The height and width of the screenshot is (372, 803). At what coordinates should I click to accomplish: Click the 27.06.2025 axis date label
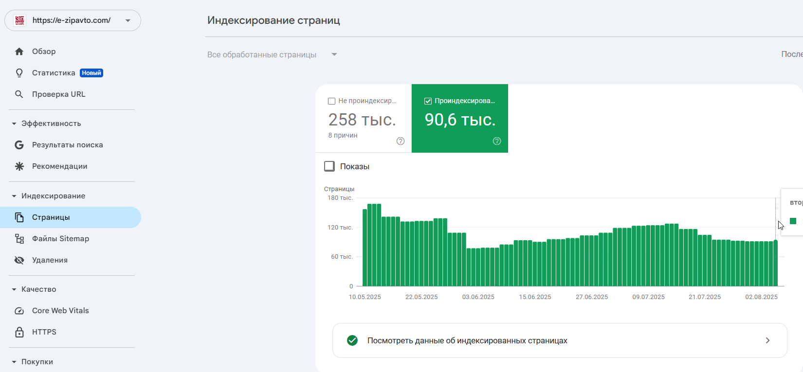click(x=592, y=297)
